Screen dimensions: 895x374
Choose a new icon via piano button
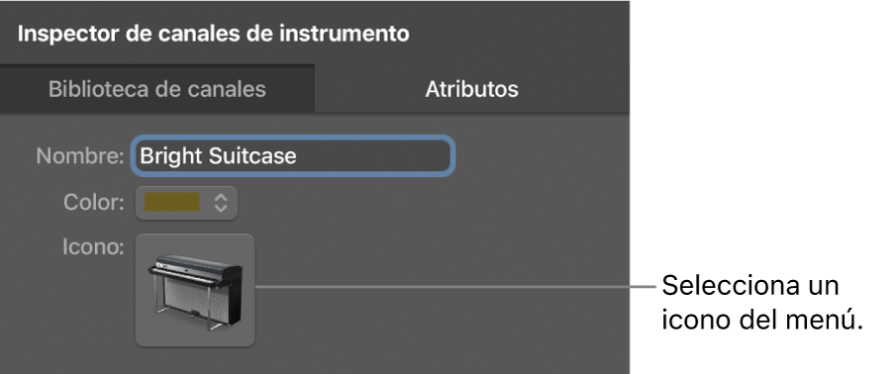click(x=195, y=290)
